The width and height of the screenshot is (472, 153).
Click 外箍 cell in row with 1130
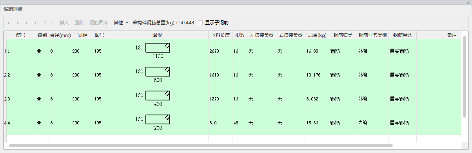373,51
